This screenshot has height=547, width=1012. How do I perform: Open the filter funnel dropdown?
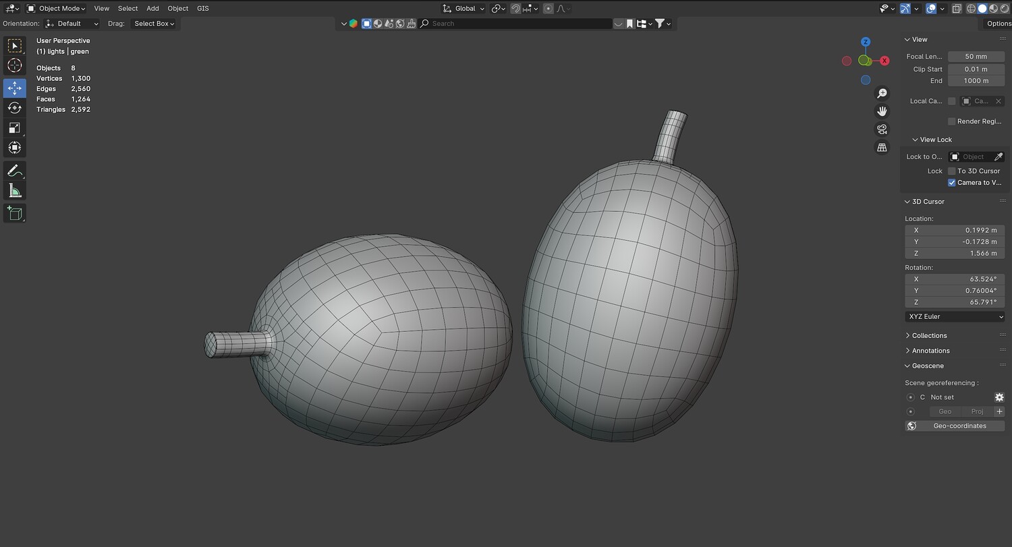[x=663, y=24]
